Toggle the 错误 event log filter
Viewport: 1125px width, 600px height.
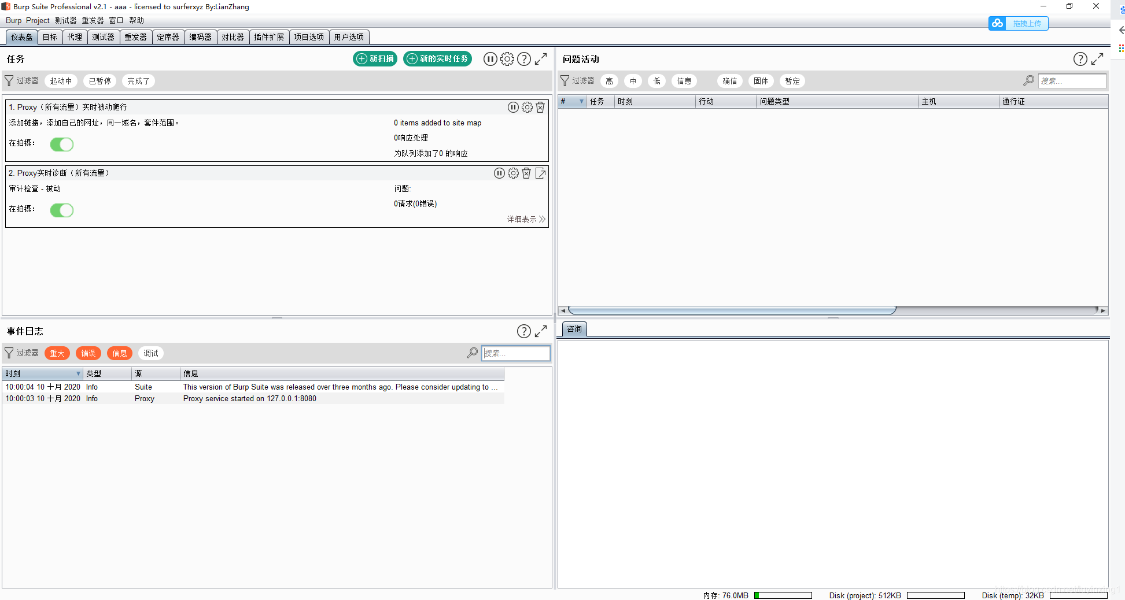click(88, 353)
